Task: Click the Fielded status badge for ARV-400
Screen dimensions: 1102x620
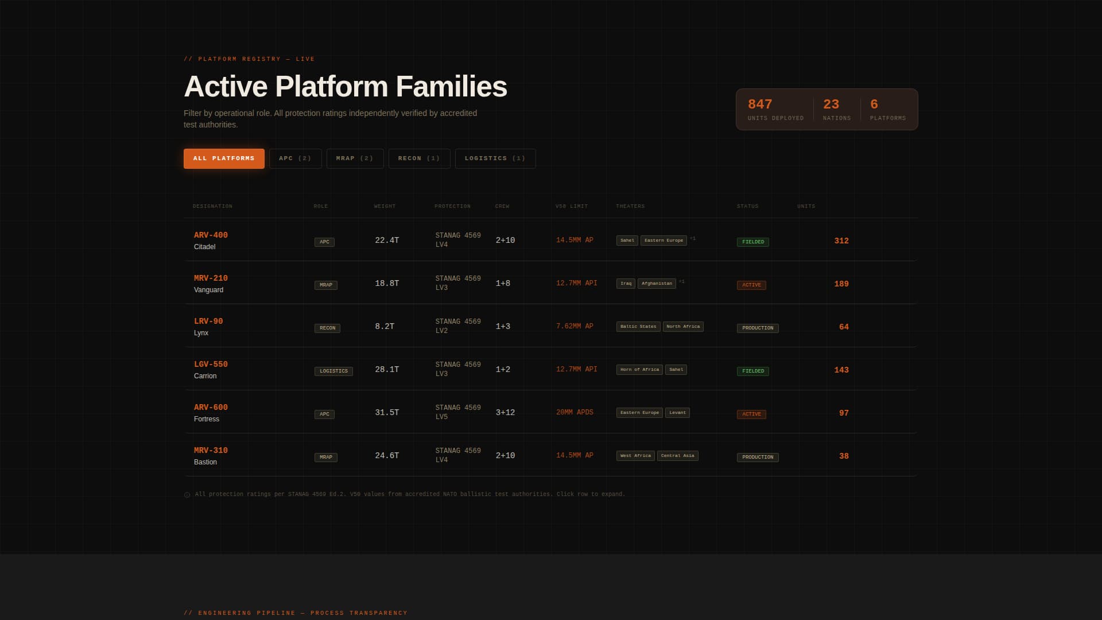Action: [752, 242]
